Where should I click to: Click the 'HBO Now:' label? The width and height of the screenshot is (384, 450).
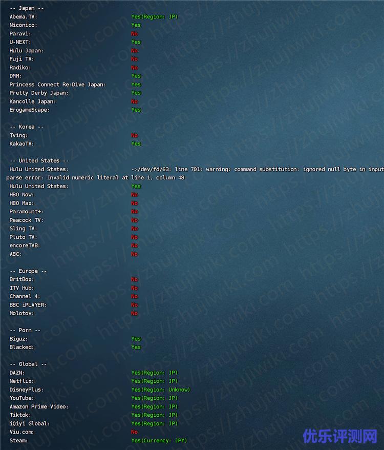click(x=22, y=194)
